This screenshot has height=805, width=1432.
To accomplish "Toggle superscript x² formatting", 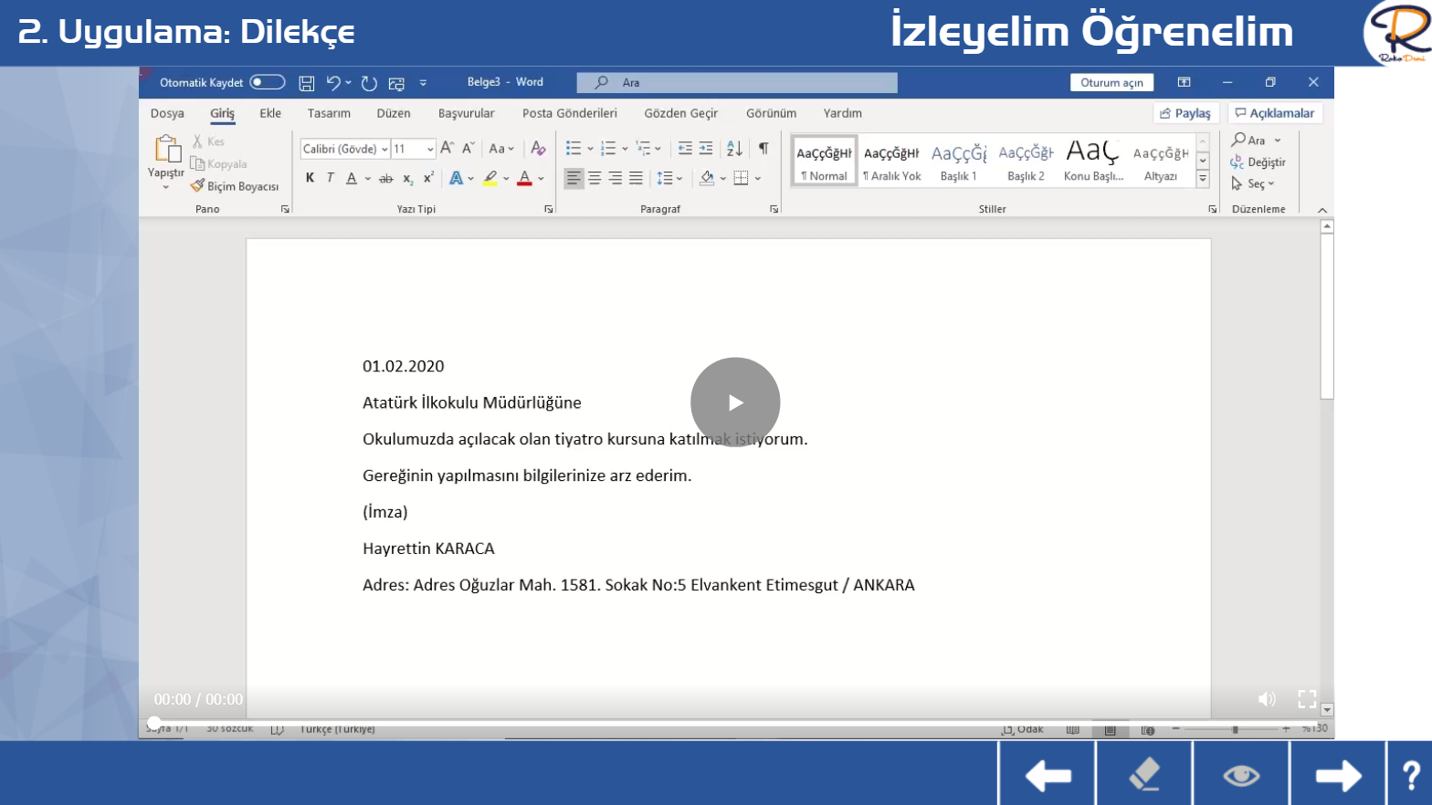I will 428,178.
